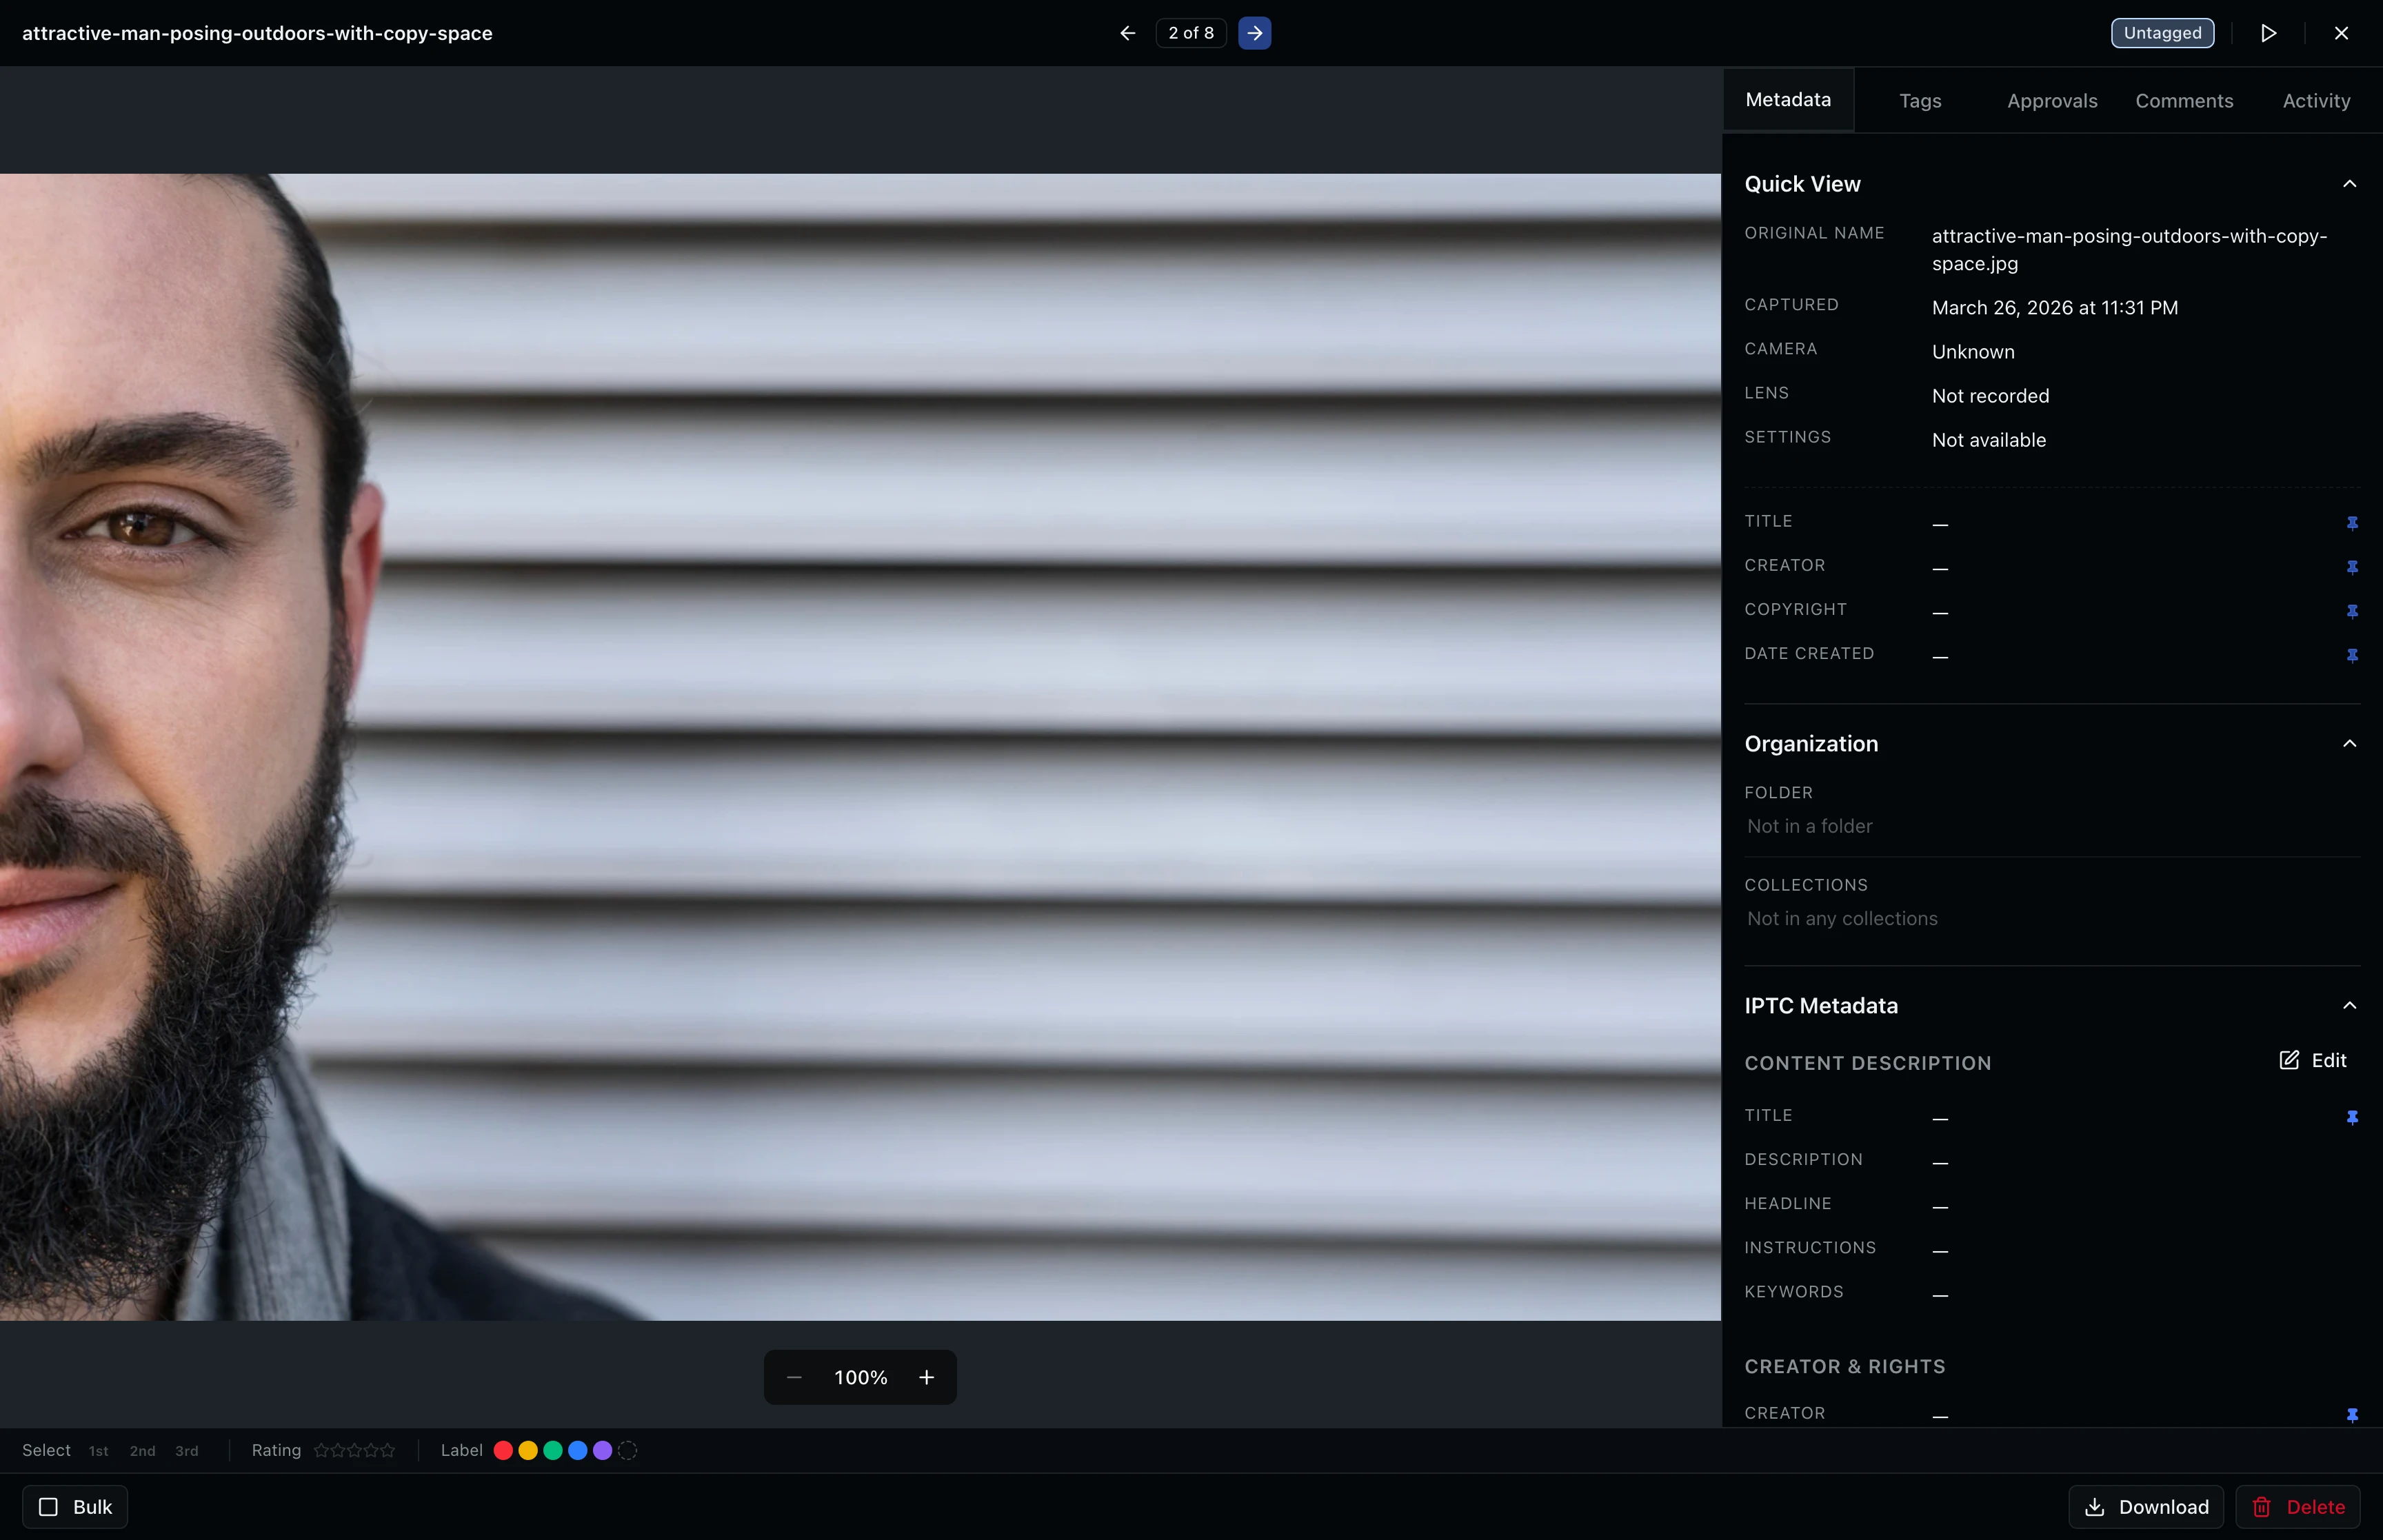Start the slideshow playback
This screenshot has height=1540, width=2383.
pos(2267,32)
